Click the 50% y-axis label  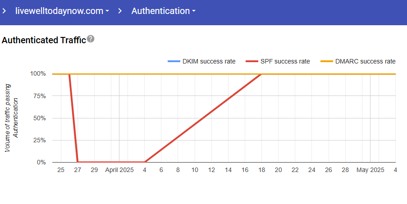click(39, 118)
